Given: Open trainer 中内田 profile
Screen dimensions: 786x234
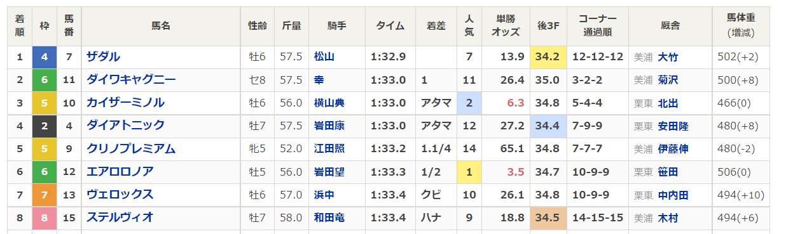Looking at the screenshot, I should pyautogui.click(x=673, y=195).
